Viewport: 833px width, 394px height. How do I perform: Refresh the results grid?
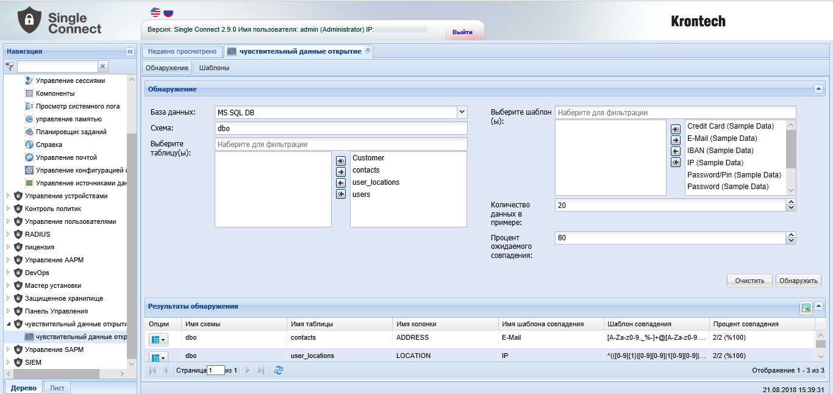(279, 370)
